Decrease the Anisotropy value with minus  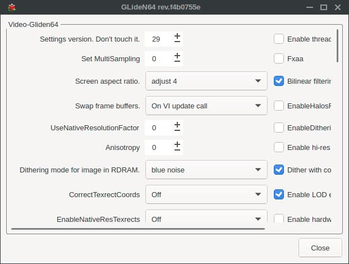(177, 150)
